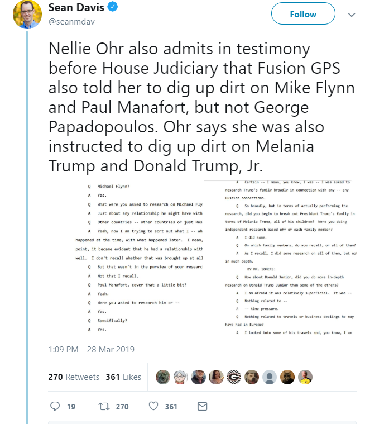Open Sean Davis display name link
Image resolution: width=389 pixels, height=424 pixels.
(x=76, y=7)
